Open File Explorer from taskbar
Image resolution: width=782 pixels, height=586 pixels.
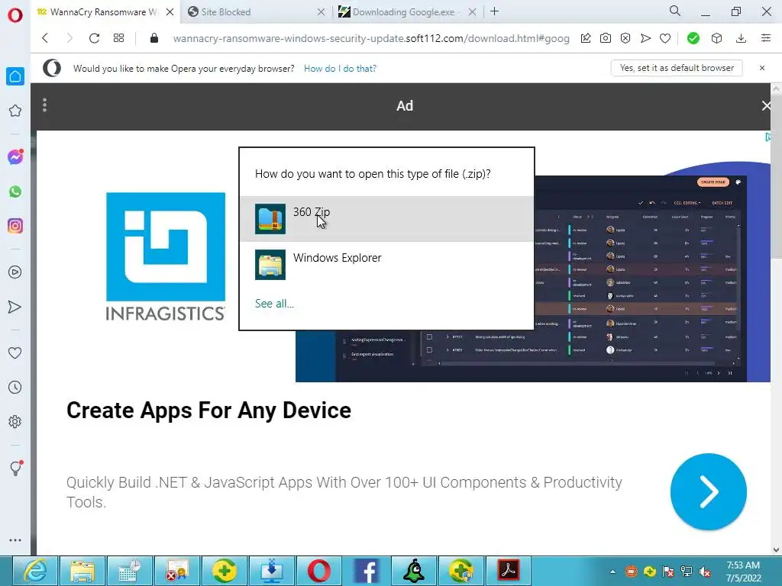point(82,571)
